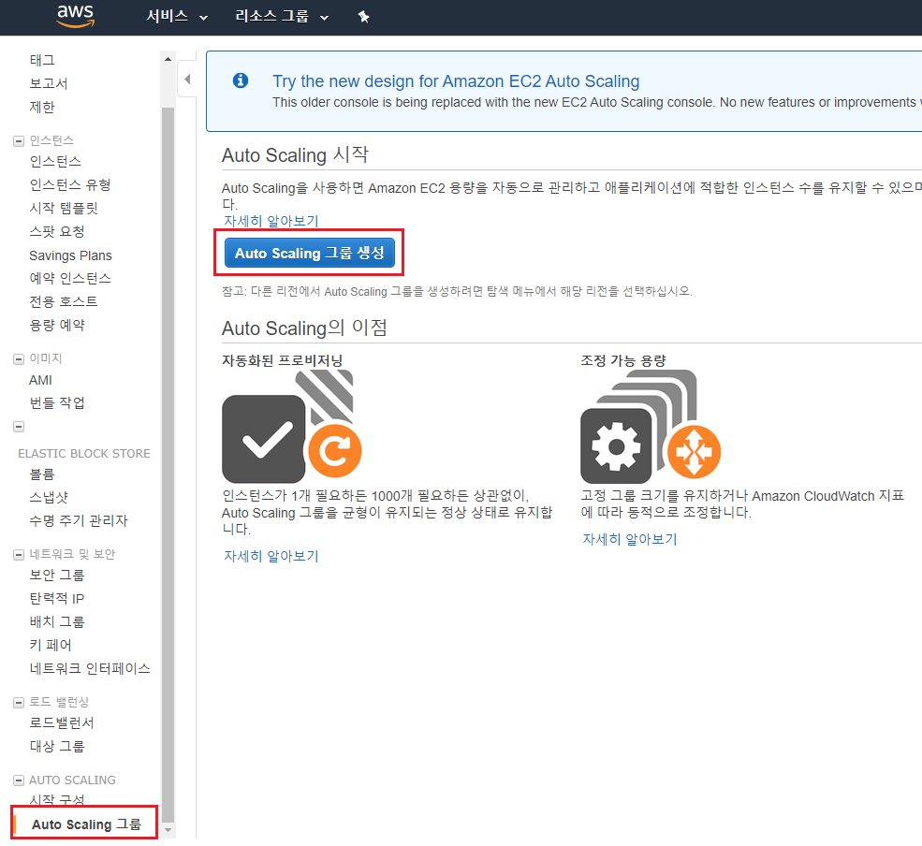The image size is (922, 846).
Task: Select 제한 in the sidebar
Action: coord(42,107)
